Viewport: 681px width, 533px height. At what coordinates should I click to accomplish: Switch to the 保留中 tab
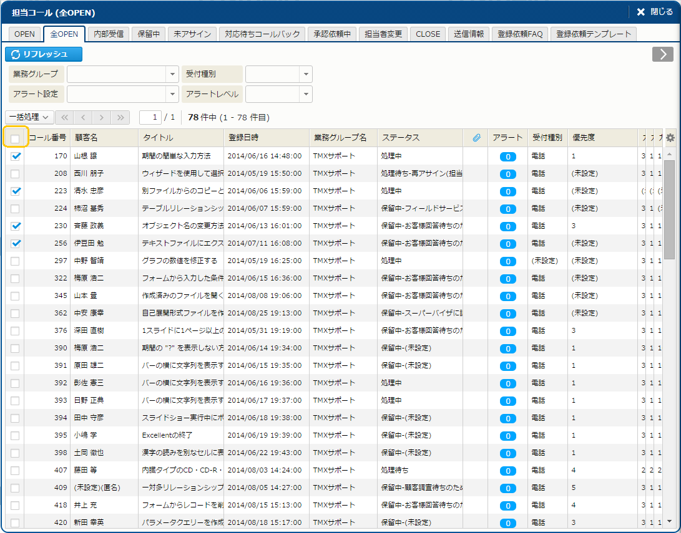pyautogui.click(x=149, y=34)
